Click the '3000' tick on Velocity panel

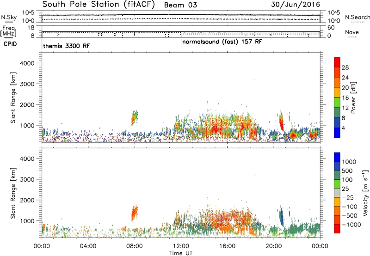pyautogui.click(x=27, y=179)
